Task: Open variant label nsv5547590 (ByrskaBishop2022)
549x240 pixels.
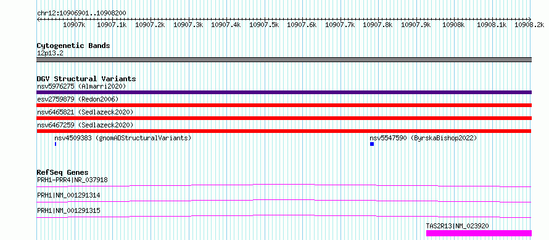Action: (423, 138)
